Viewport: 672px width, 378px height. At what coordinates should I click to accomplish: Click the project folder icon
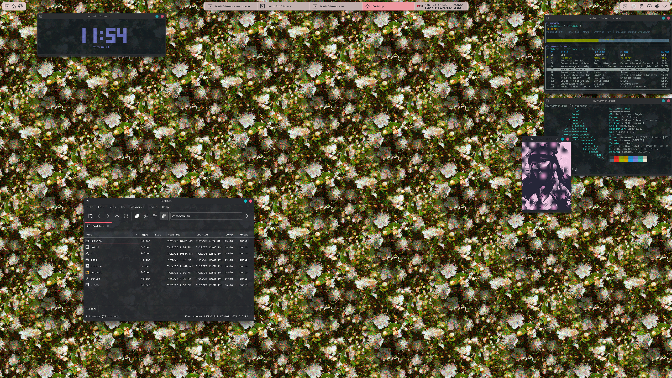tap(87, 272)
